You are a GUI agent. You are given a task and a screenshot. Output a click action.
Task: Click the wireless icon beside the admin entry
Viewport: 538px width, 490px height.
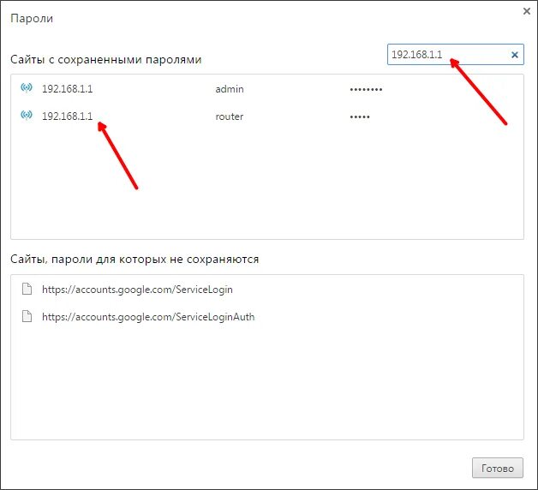tap(27, 88)
